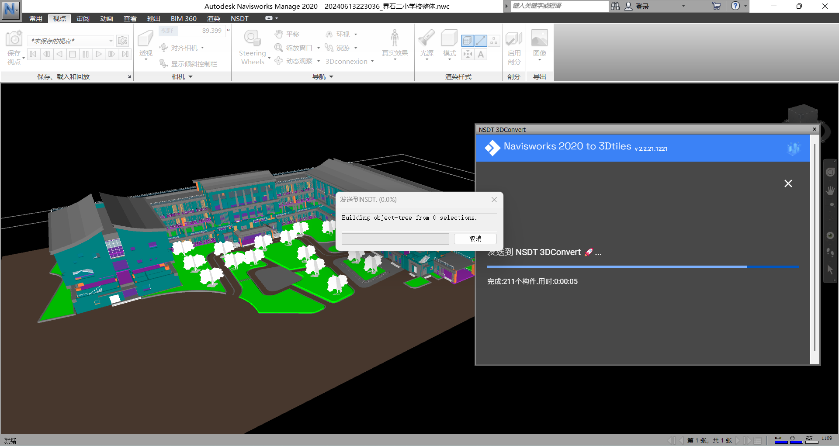
Task: Click the pencil performance indicator in status bar
Action: (781, 440)
